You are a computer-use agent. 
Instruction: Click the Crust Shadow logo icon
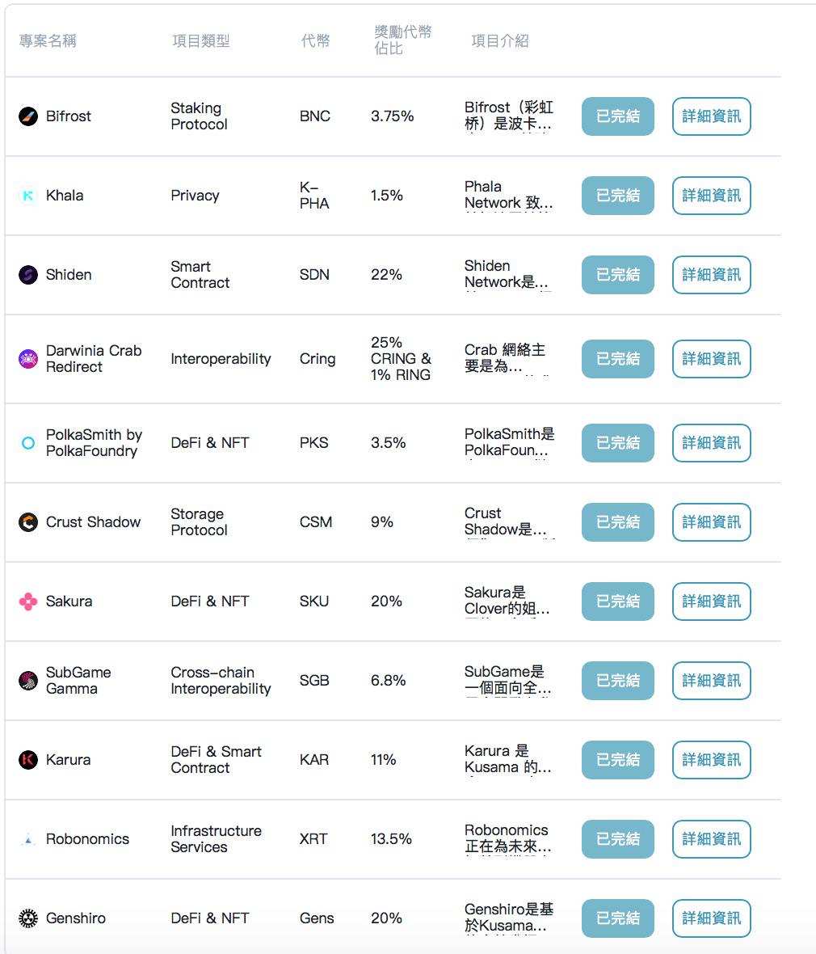[x=28, y=522]
